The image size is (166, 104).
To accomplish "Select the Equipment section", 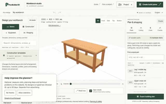I will tap(11, 33).
